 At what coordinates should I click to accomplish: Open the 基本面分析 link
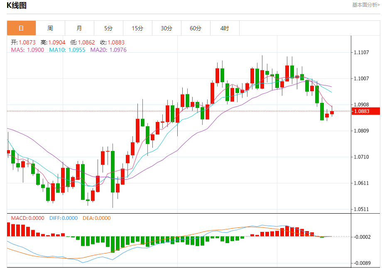(366, 5)
